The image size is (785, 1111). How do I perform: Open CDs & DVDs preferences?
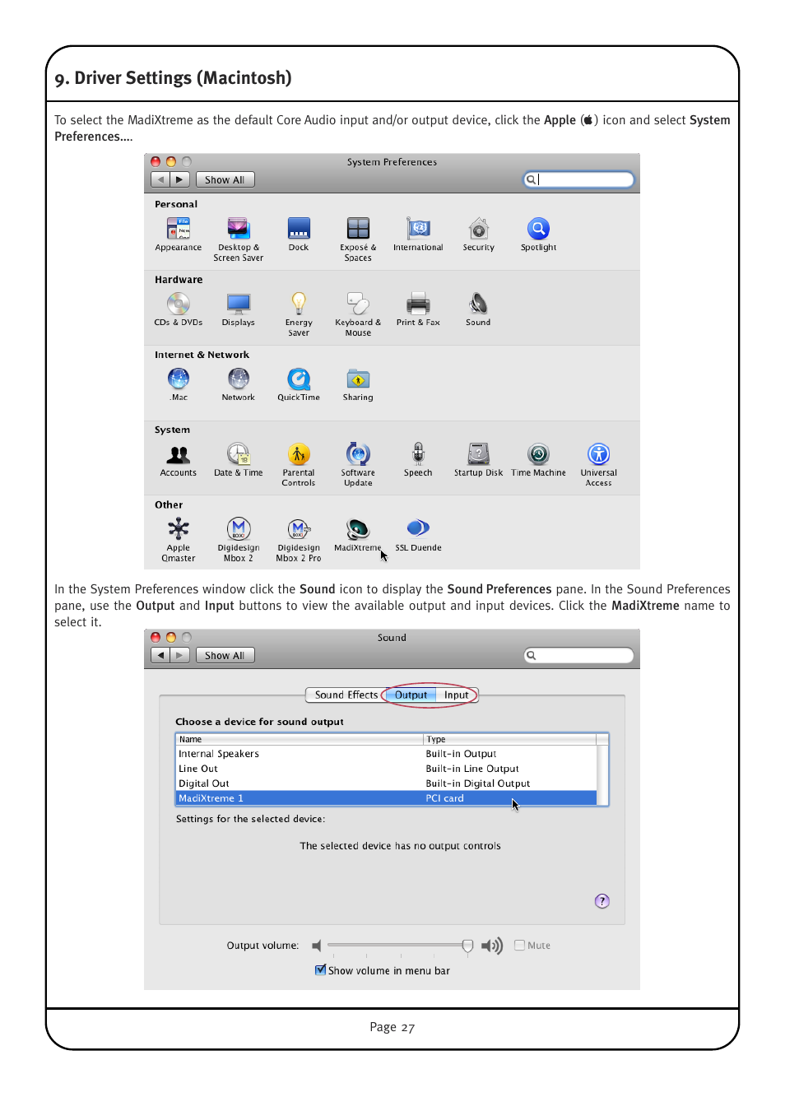point(179,304)
